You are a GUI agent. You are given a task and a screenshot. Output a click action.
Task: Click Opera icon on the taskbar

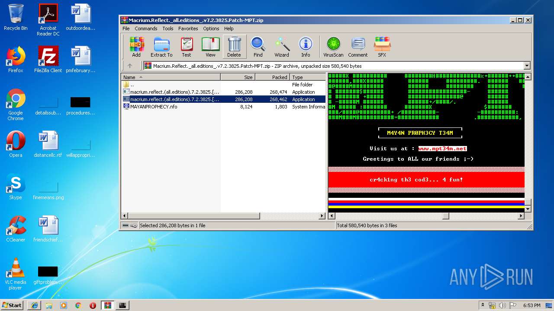93,305
